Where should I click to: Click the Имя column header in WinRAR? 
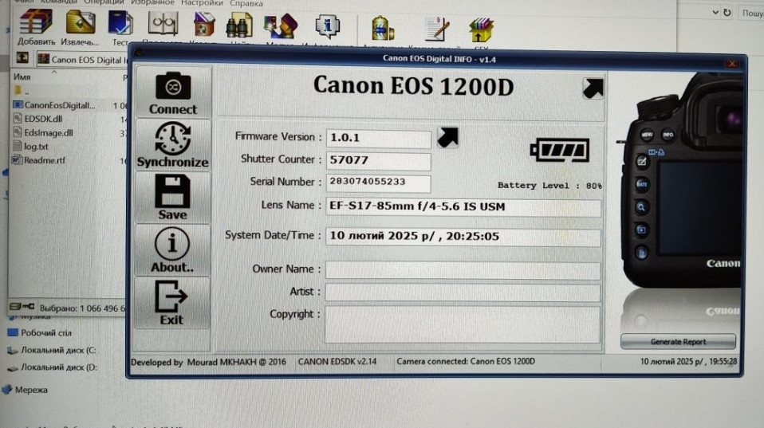[x=22, y=77]
